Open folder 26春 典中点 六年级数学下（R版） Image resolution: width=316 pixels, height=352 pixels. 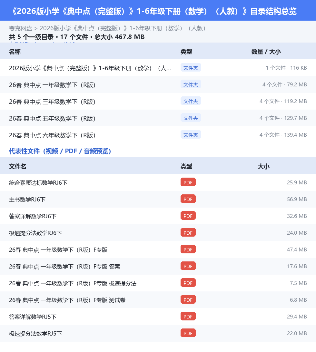pos(52,135)
